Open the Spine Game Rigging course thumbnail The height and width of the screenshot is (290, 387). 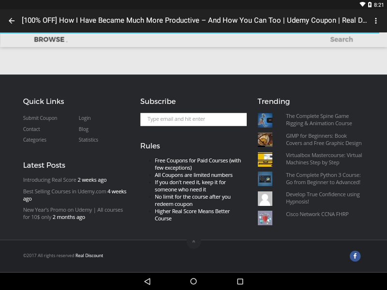tap(265, 120)
